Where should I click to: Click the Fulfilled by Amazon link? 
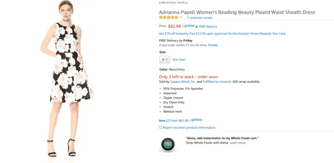(x=217, y=82)
